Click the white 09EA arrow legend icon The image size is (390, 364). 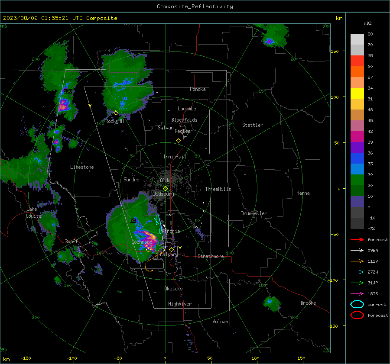coord(357,250)
